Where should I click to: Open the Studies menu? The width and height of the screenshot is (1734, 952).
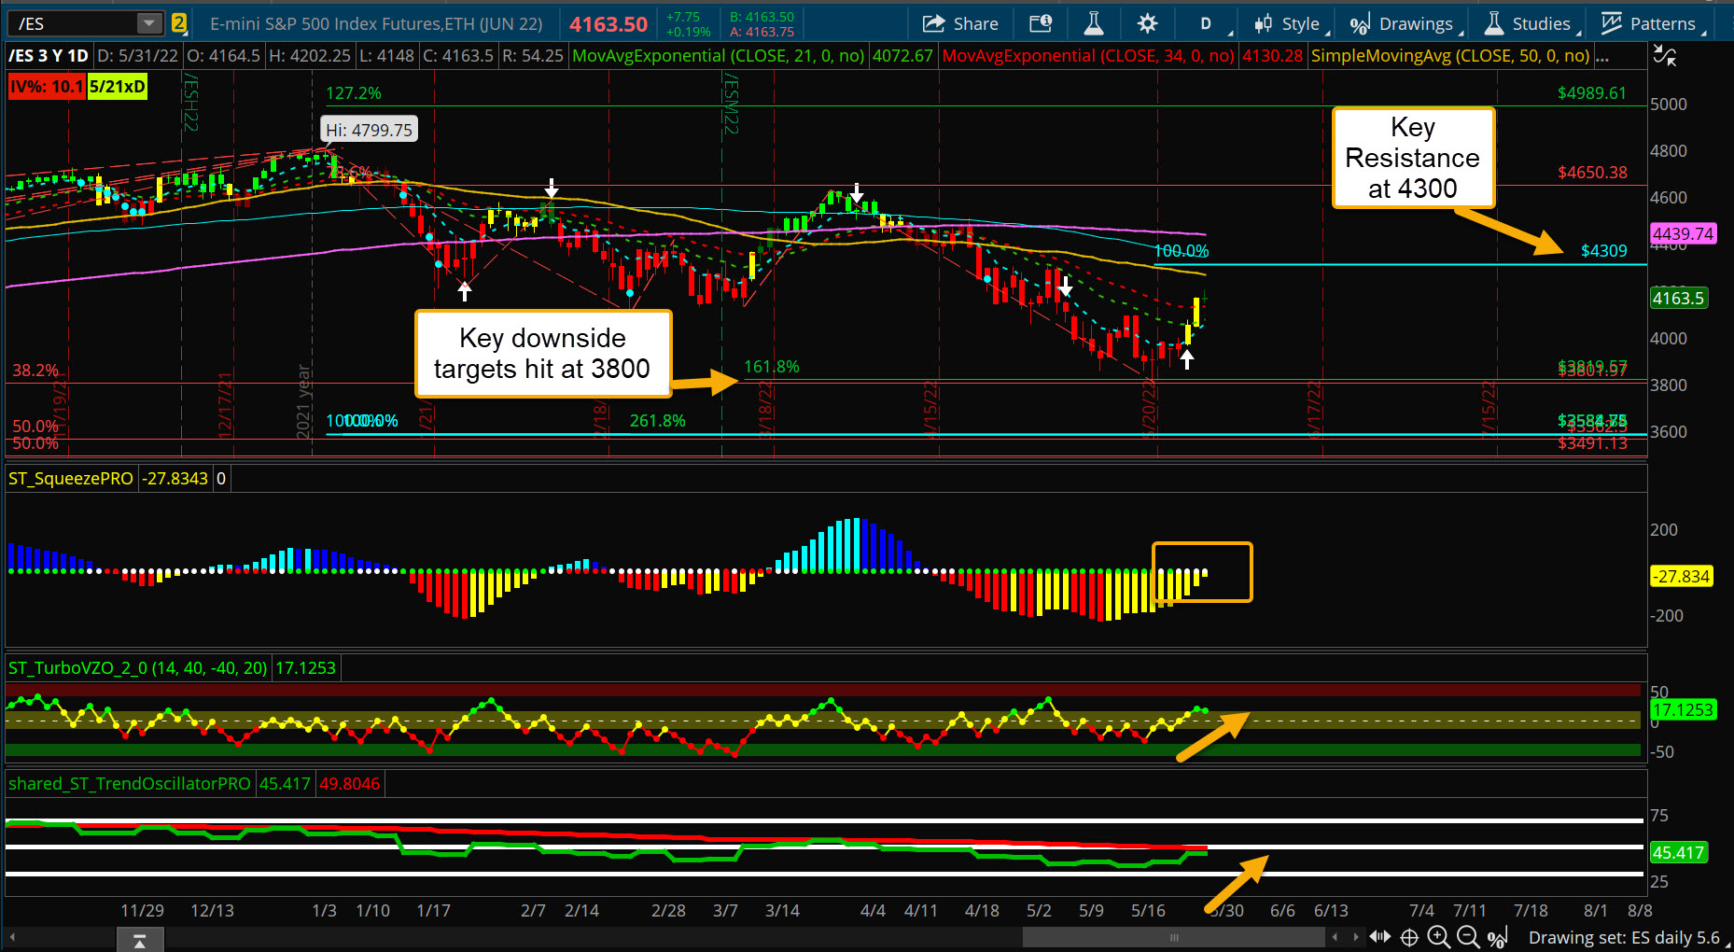1529,23
